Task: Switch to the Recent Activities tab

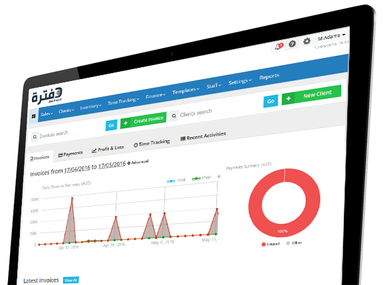Action: click(203, 136)
